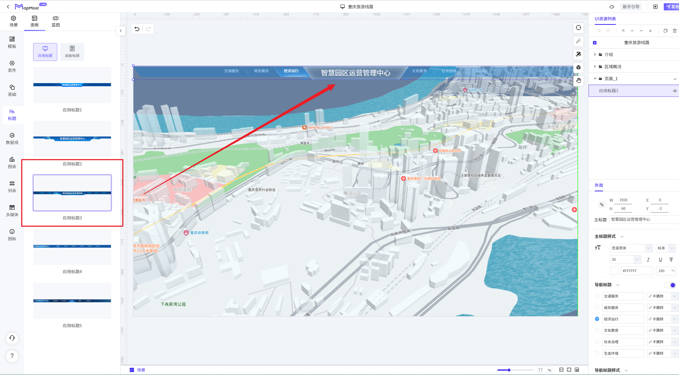The width and height of the screenshot is (679, 375).
Task: Click the zoom slider in status bar
Action: (x=515, y=370)
